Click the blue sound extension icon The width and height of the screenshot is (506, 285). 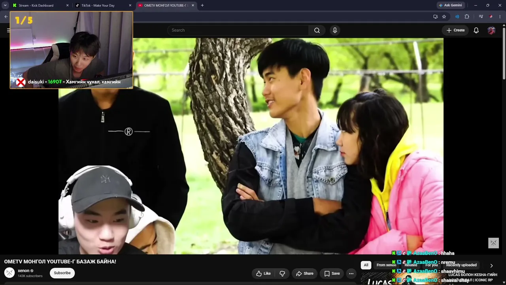[457, 17]
